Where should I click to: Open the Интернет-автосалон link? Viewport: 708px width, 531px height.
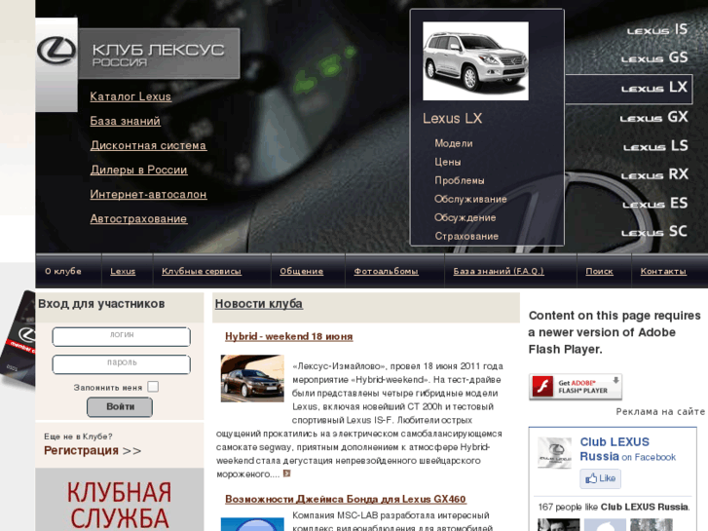point(149,194)
